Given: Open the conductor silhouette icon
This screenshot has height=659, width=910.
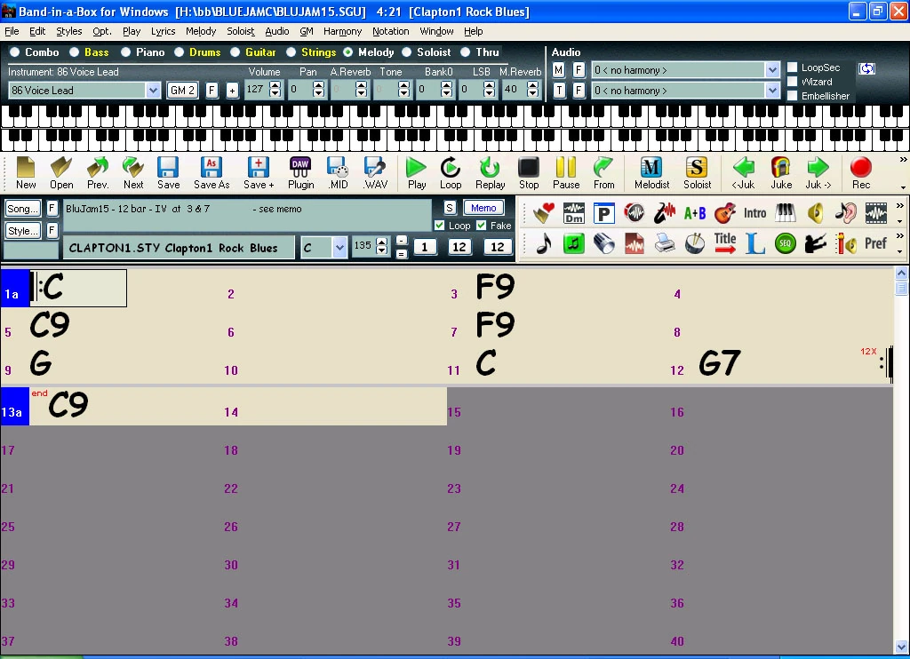Looking at the screenshot, I should coord(816,243).
